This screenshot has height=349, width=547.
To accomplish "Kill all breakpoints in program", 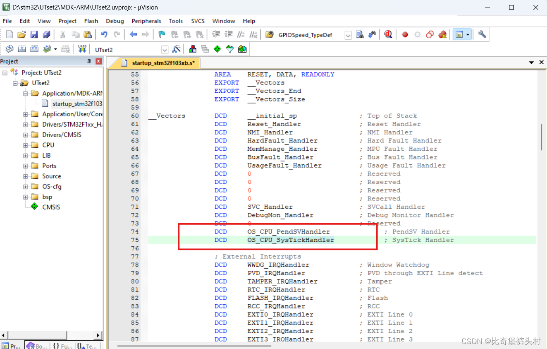I will [442, 35].
